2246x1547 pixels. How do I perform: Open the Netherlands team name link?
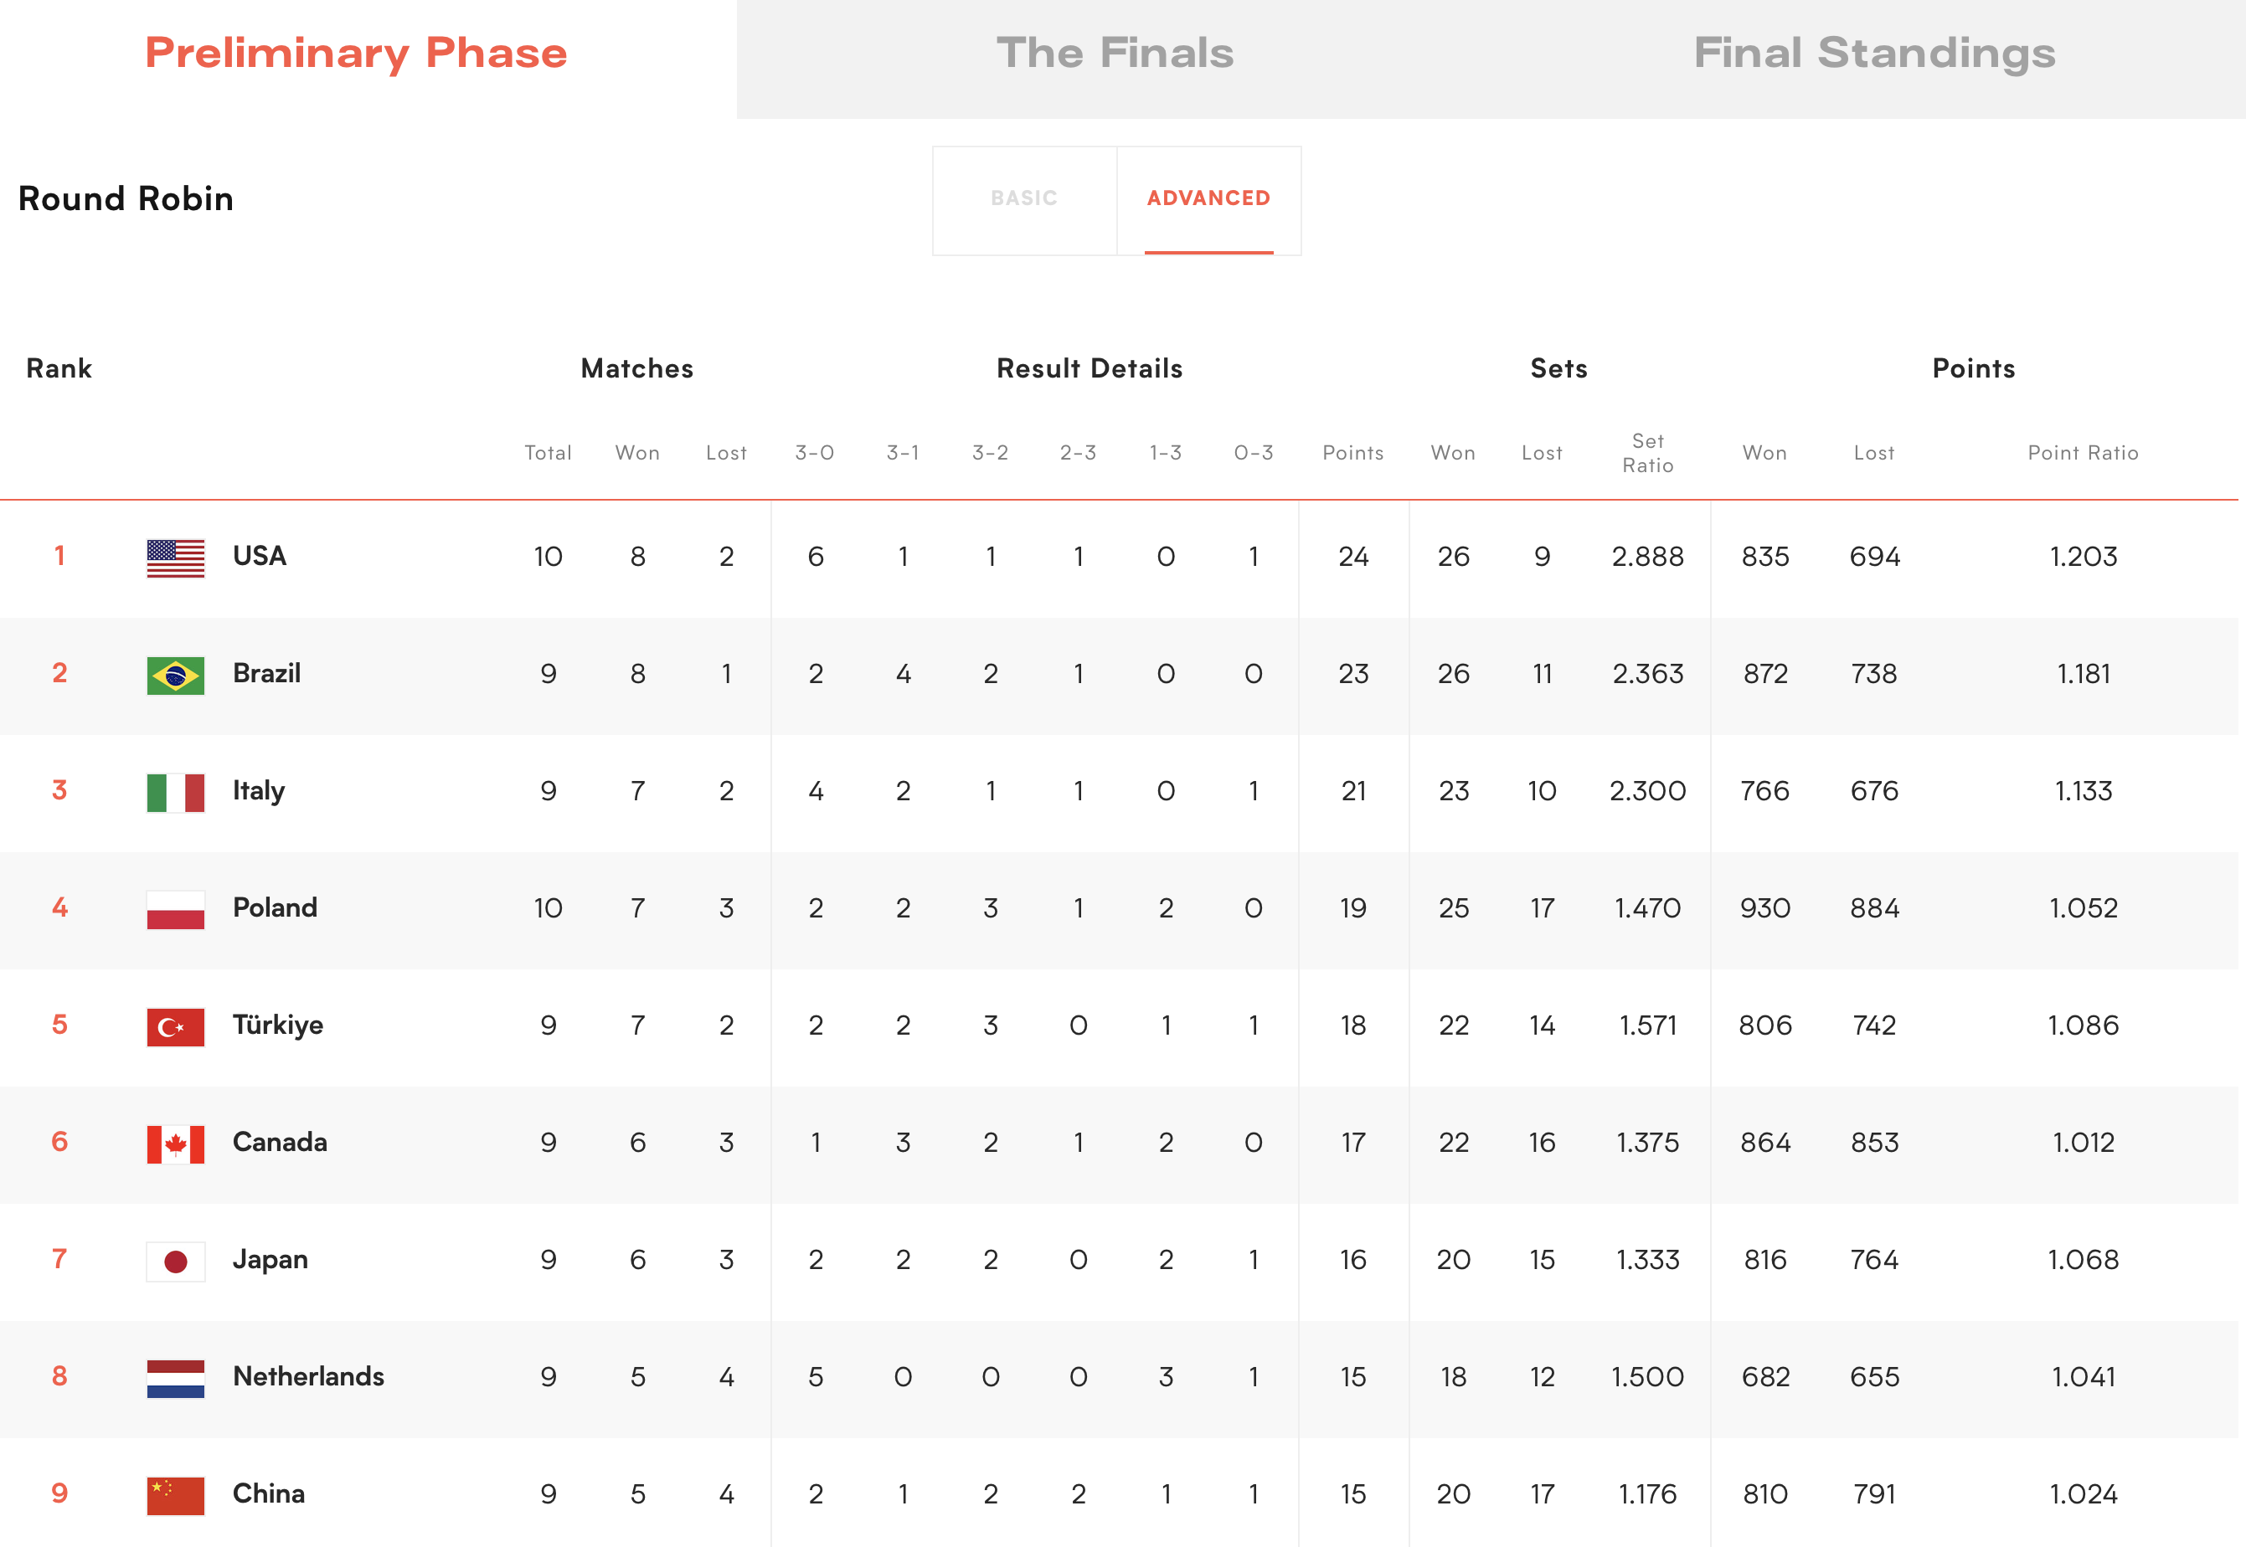click(308, 1376)
